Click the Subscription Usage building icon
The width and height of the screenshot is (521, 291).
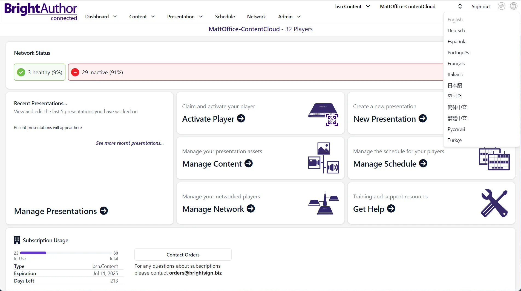tap(17, 240)
